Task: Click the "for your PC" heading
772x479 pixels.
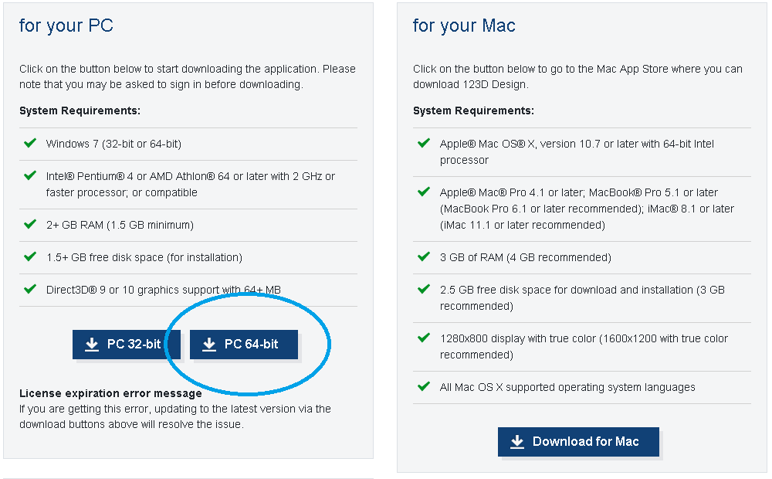Action: pos(66,25)
